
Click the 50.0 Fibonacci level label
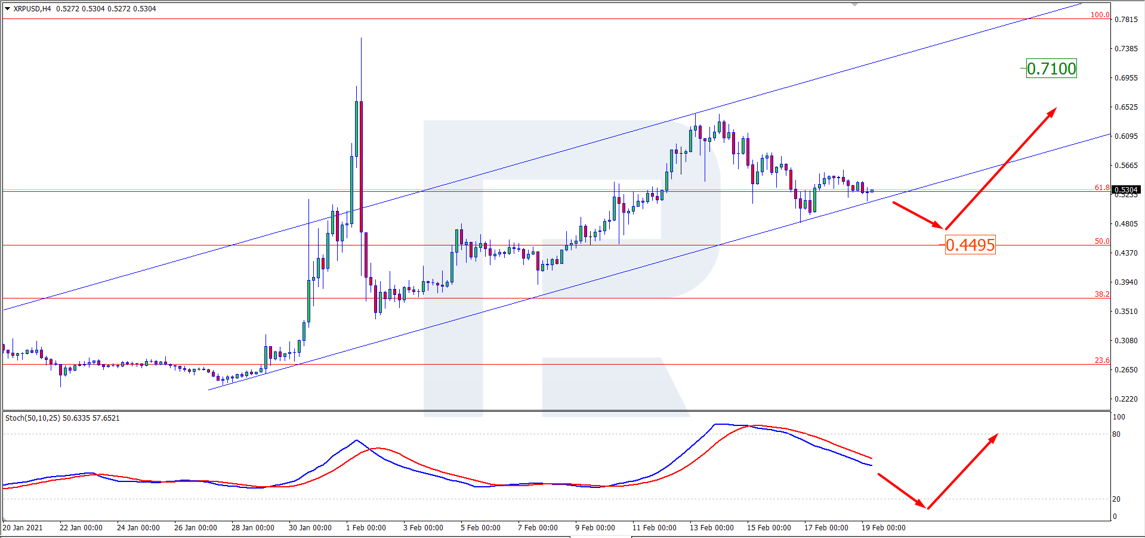(x=1101, y=241)
